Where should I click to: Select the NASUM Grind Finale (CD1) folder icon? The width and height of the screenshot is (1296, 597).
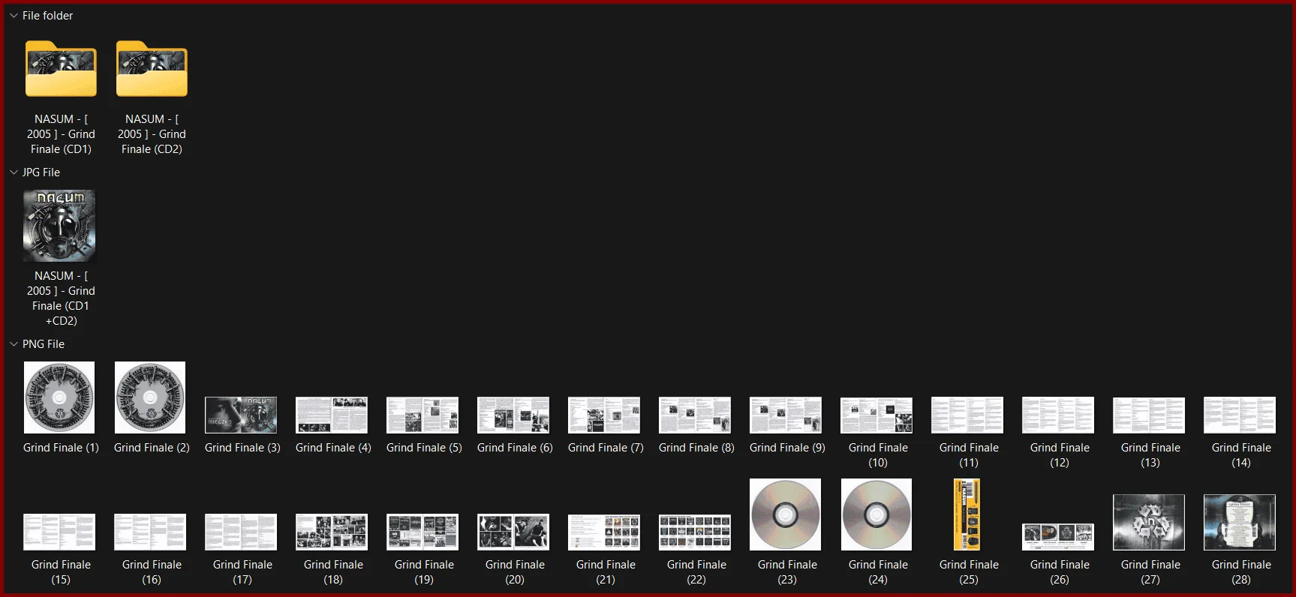tap(61, 68)
